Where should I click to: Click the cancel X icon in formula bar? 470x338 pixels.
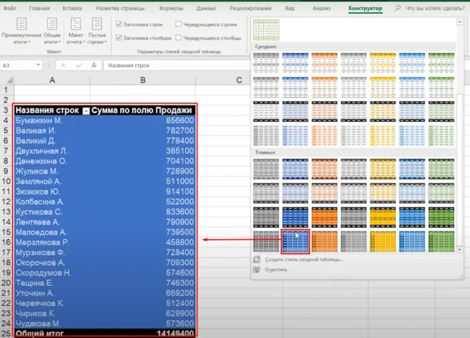click(63, 66)
